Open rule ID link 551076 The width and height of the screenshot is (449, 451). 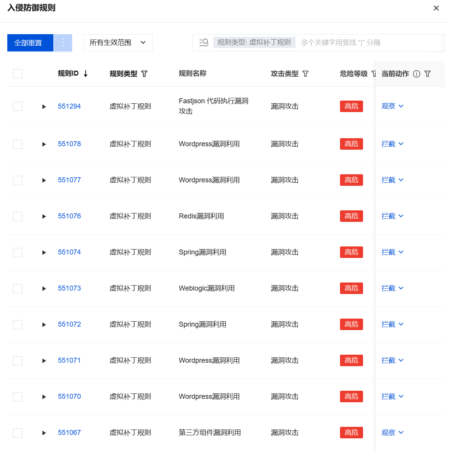(x=69, y=216)
